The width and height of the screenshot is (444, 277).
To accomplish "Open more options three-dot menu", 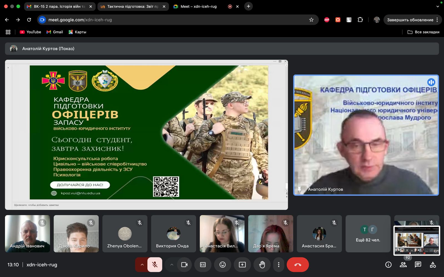I will 279,265.
